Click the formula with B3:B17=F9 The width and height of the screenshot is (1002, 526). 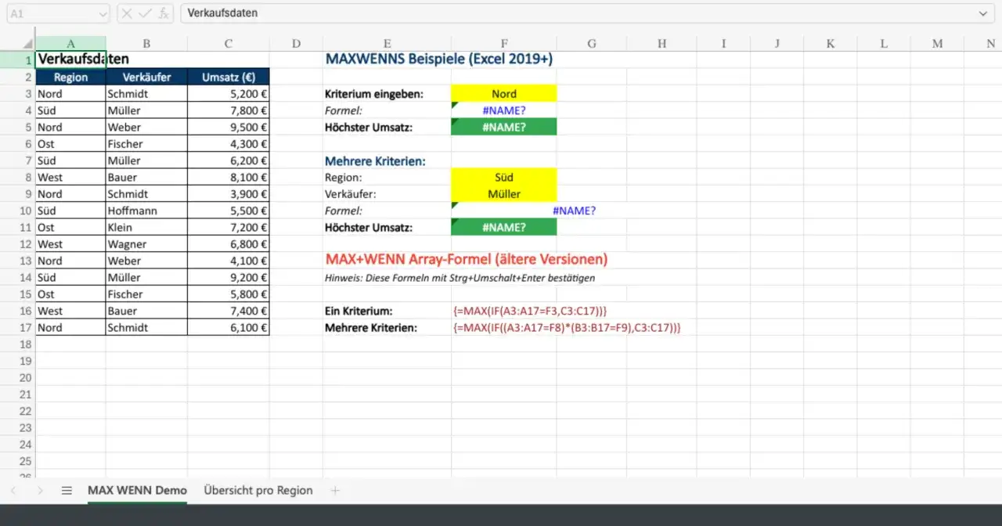pyautogui.click(x=567, y=327)
